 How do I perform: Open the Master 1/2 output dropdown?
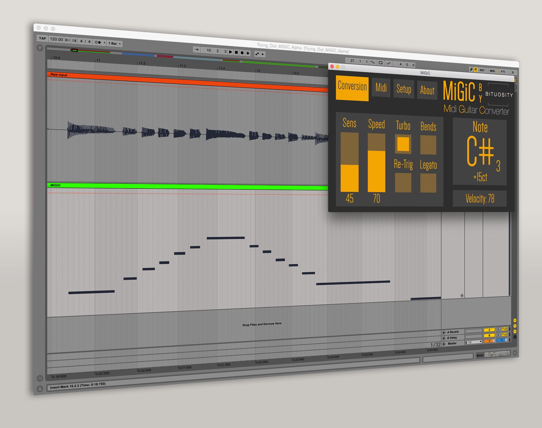(x=474, y=342)
